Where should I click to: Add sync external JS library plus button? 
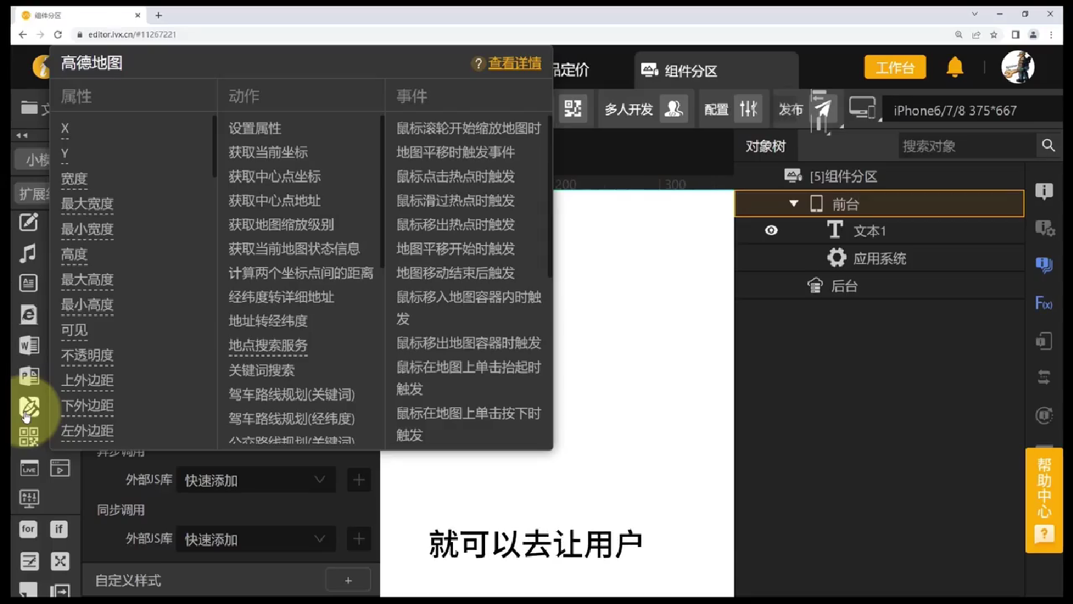[358, 539]
